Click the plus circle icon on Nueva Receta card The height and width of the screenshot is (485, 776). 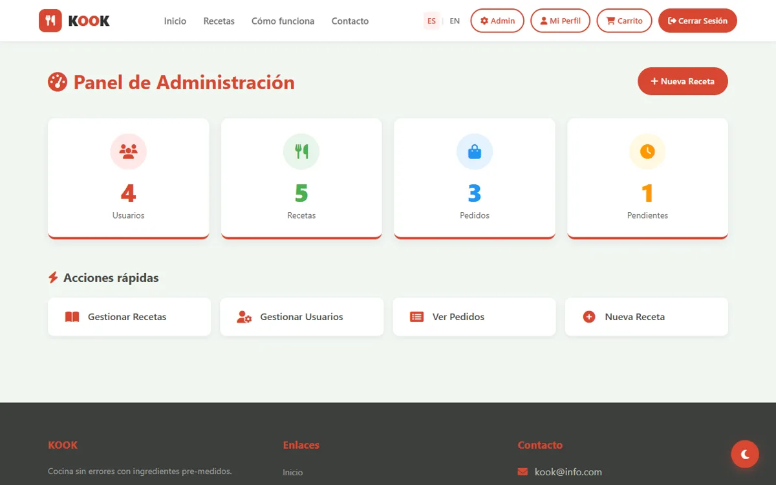(589, 317)
